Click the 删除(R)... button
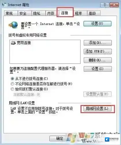Viewport: 121px width, 145px height. click(x=98, y=60)
